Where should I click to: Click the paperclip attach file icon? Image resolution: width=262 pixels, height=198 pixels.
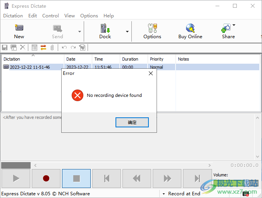[52, 47]
